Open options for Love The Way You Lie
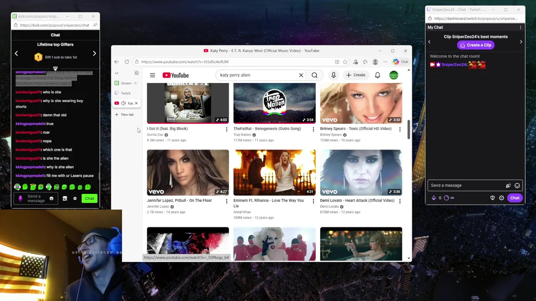 click(313, 202)
